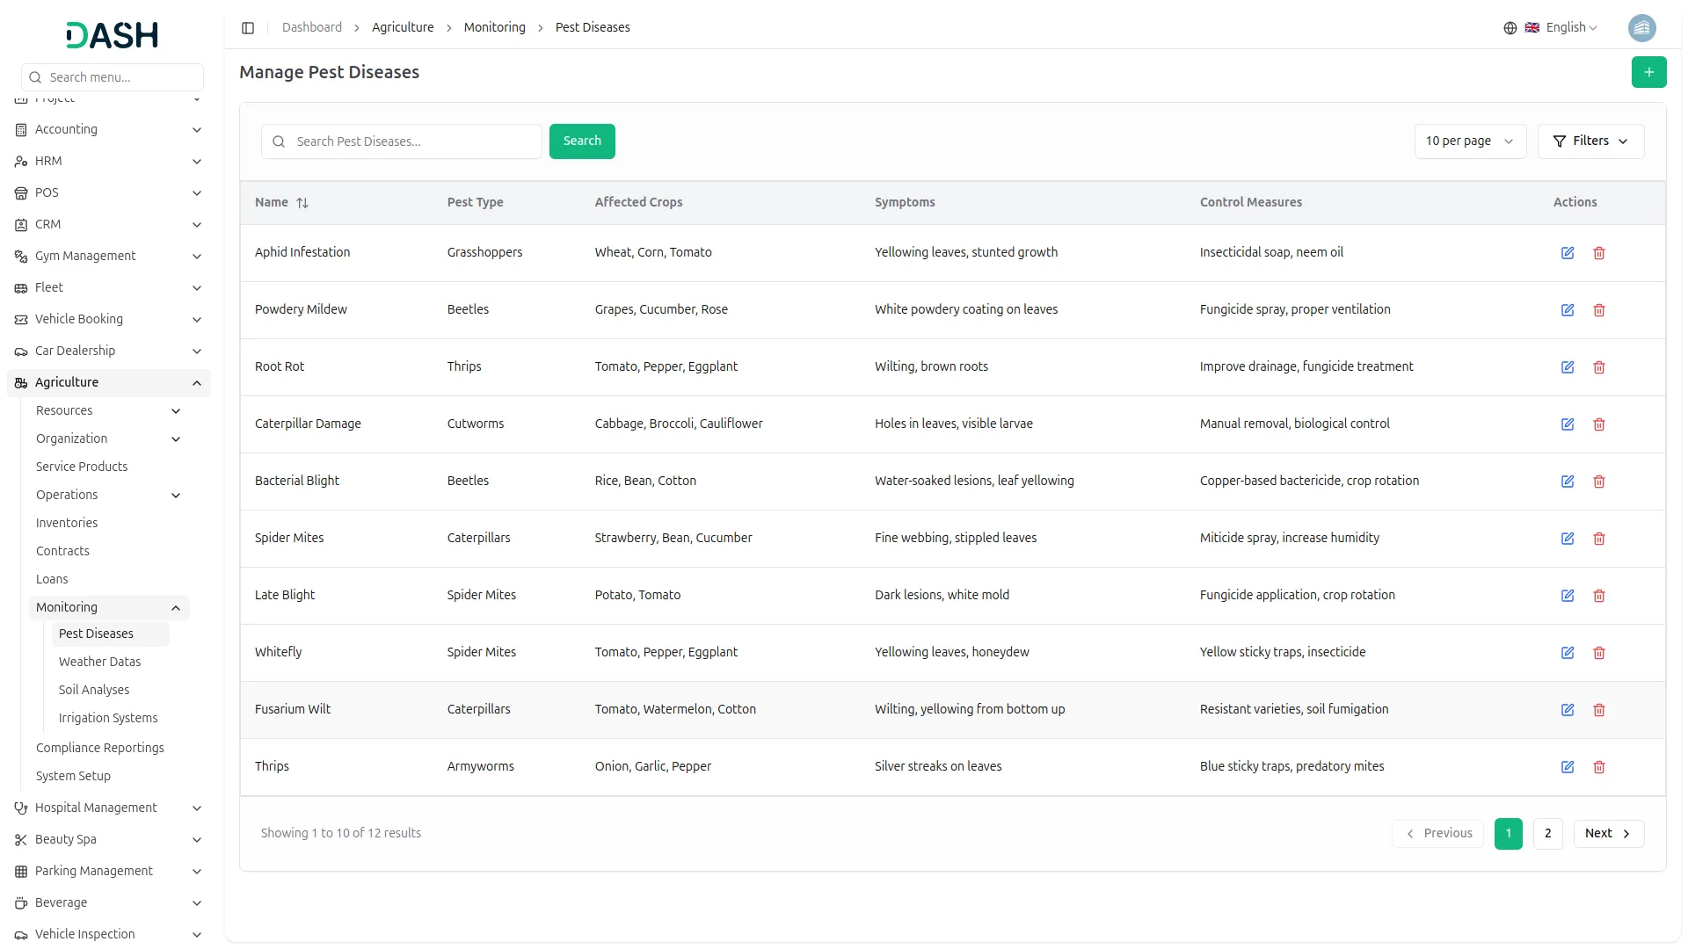Sort table by Name column arrows
Screen dimensions: 1688x949
302,203
